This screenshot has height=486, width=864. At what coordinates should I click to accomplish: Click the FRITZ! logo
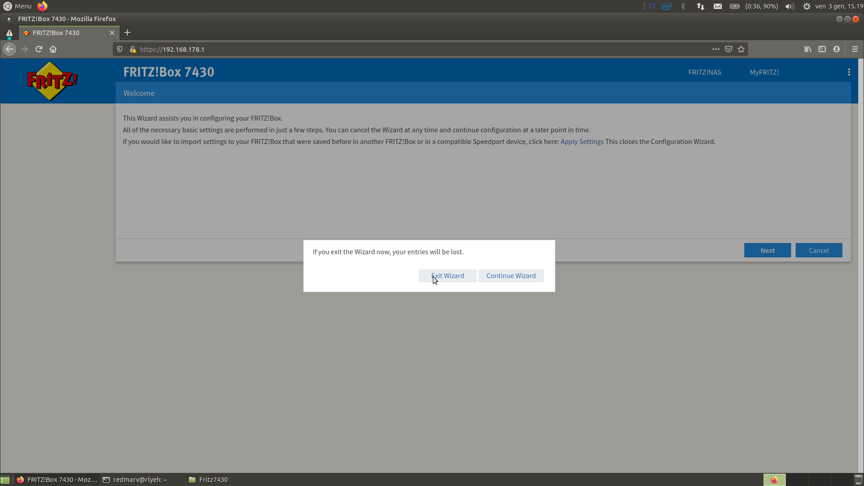[52, 81]
